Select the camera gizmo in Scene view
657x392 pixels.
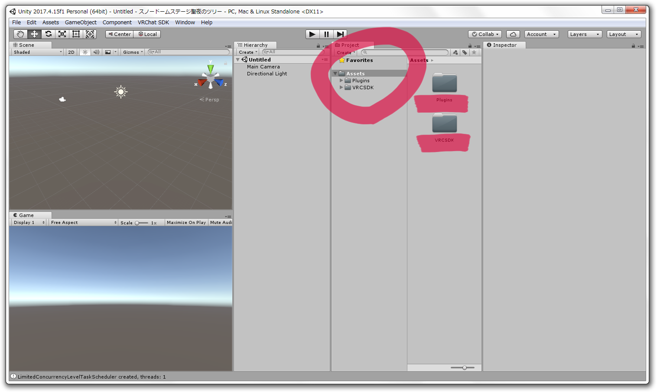click(x=62, y=100)
